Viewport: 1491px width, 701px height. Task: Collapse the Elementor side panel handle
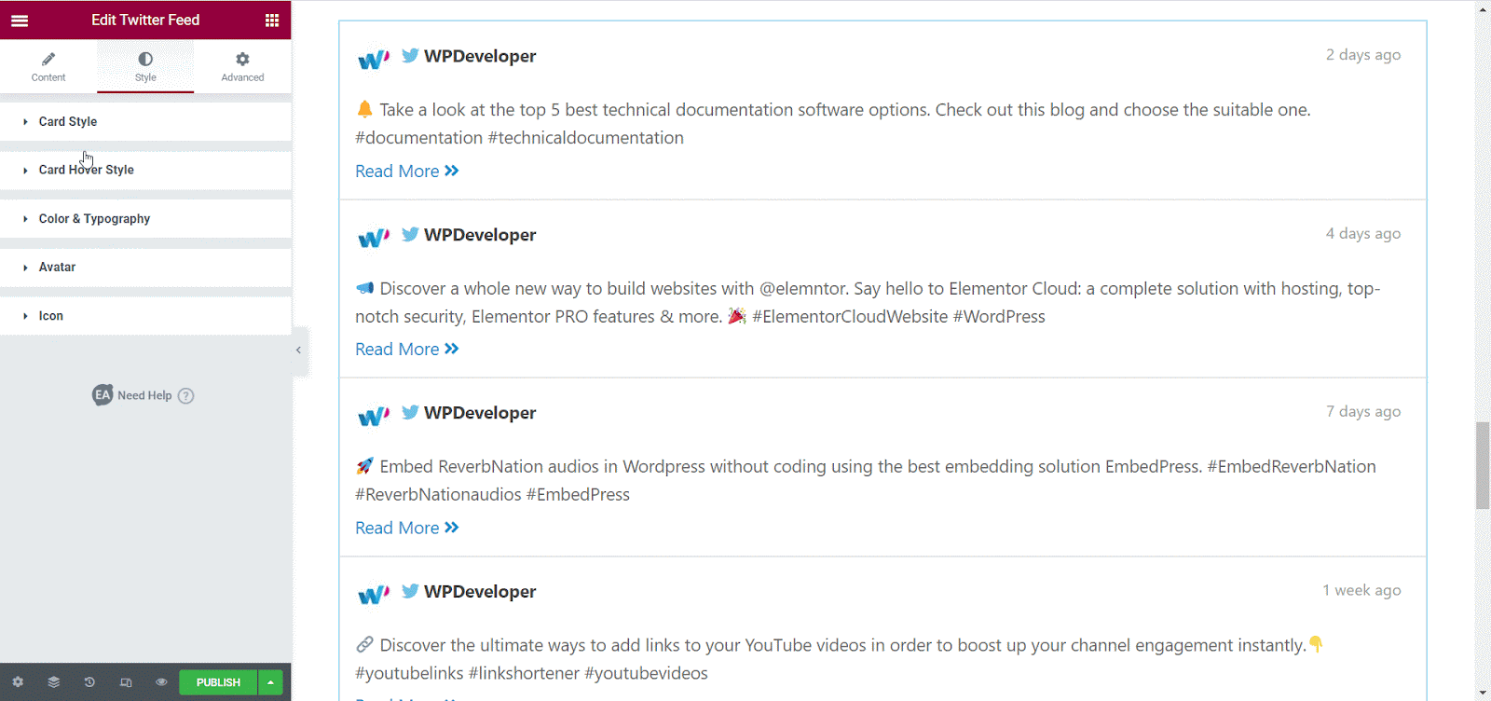point(299,350)
